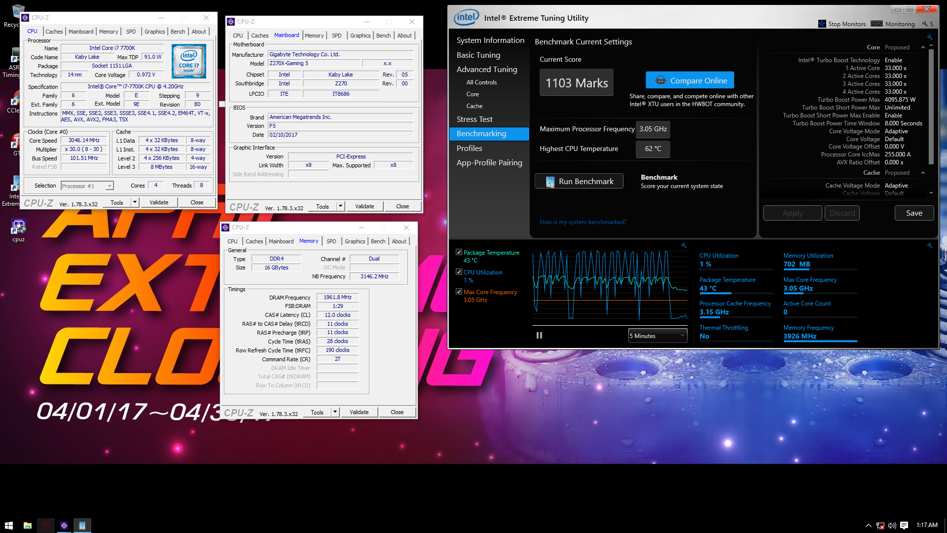
Task: Click the CPU-Z title icon of the Memory window
Action: tap(226, 228)
